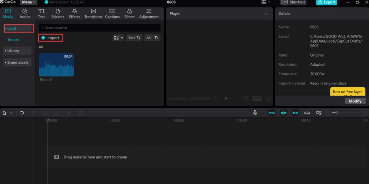Switch to the Audio tab

pyautogui.click(x=25, y=14)
